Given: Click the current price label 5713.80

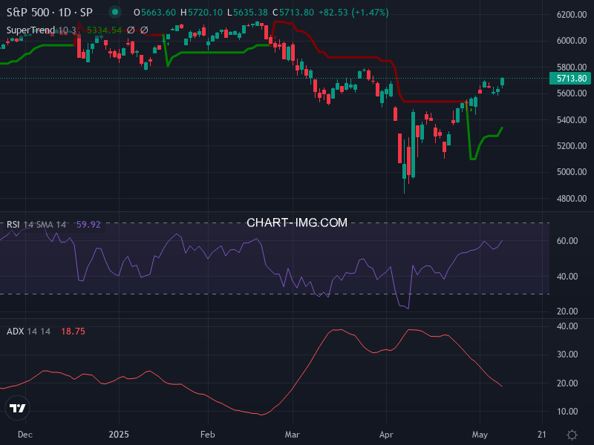Looking at the screenshot, I should point(572,79).
